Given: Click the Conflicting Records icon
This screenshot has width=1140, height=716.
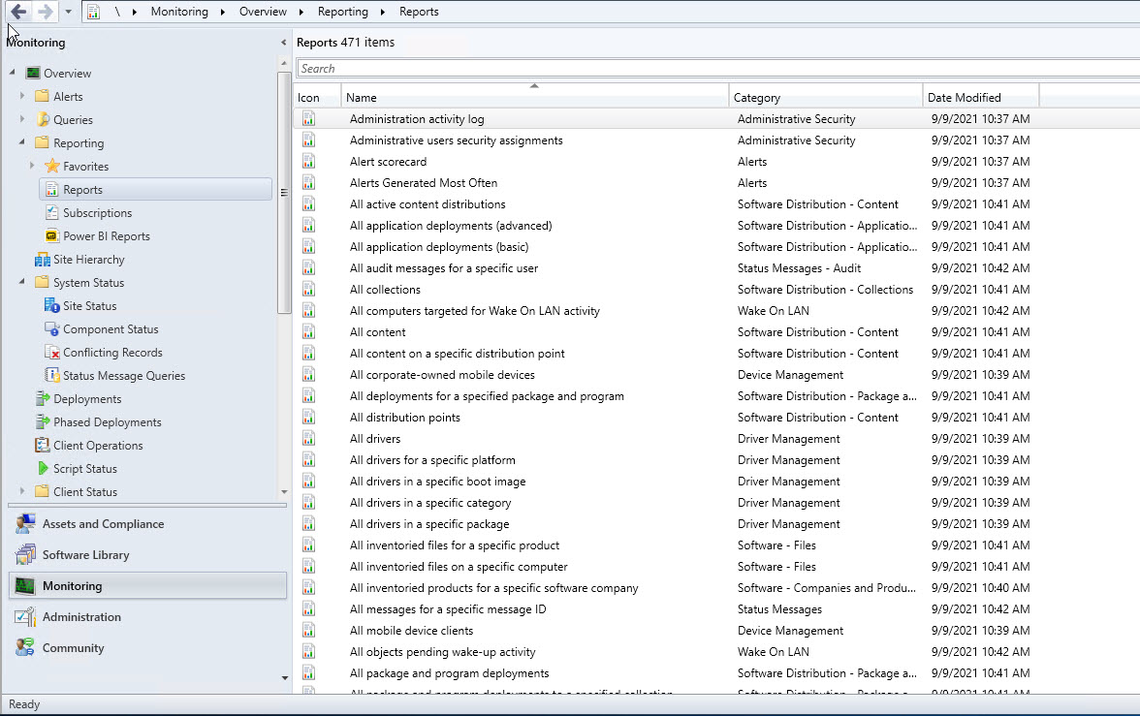Looking at the screenshot, I should click(52, 353).
